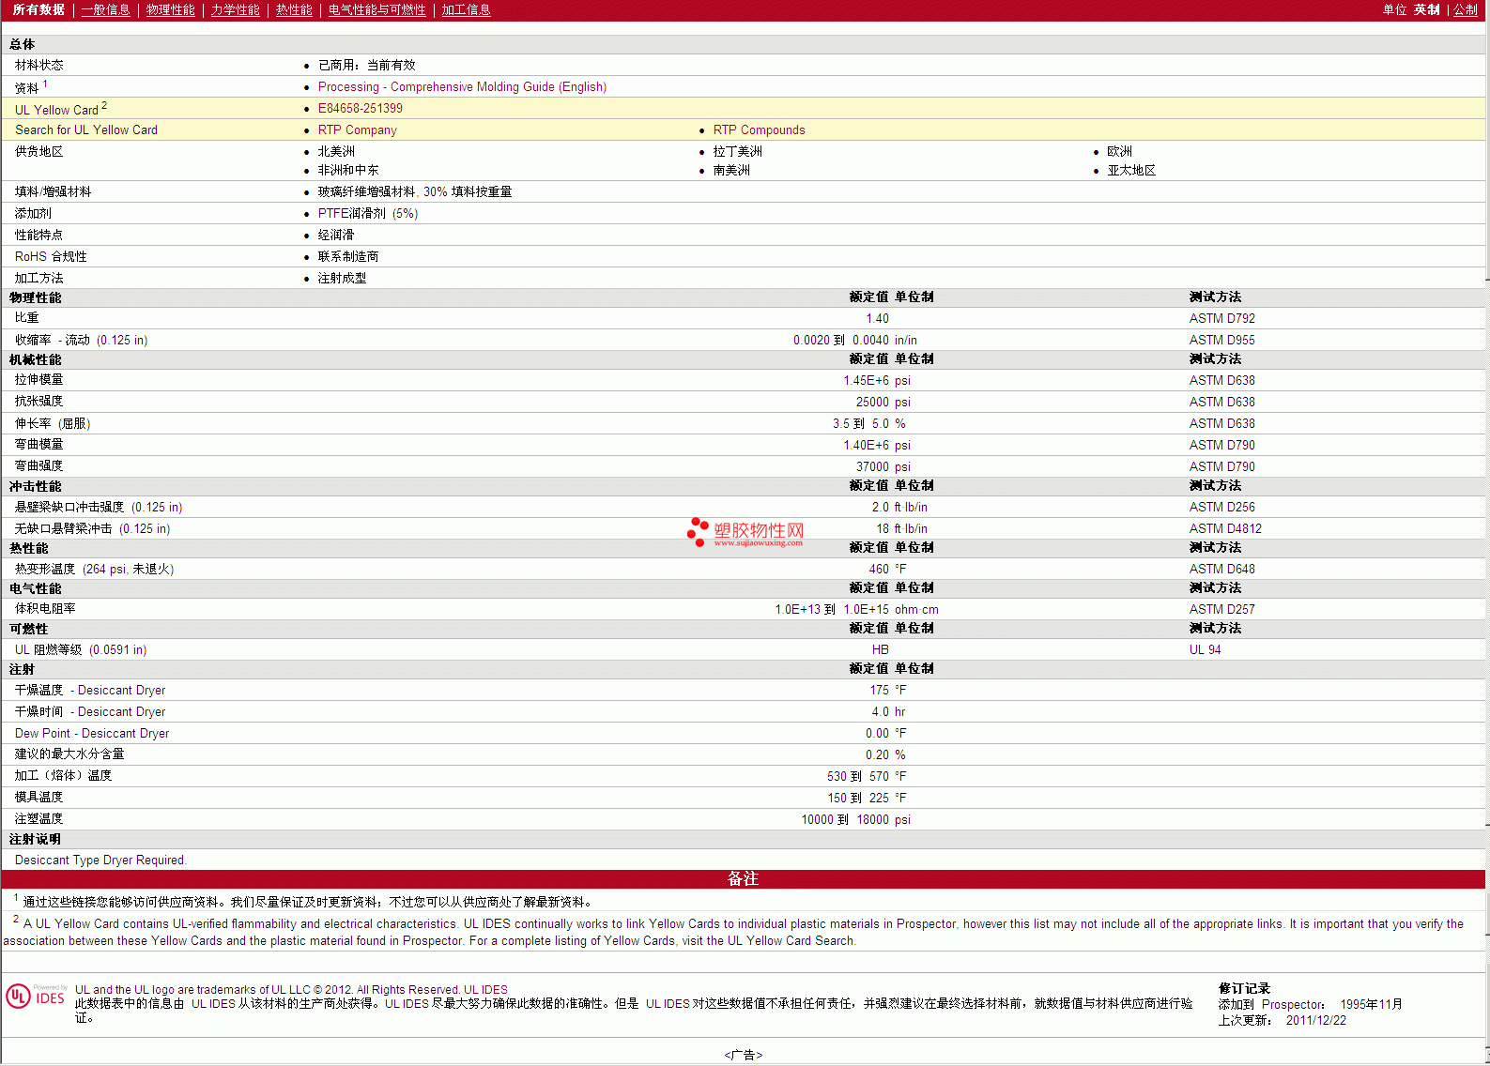
Task: Click the Dew Point row label
Action: [x=92, y=734]
